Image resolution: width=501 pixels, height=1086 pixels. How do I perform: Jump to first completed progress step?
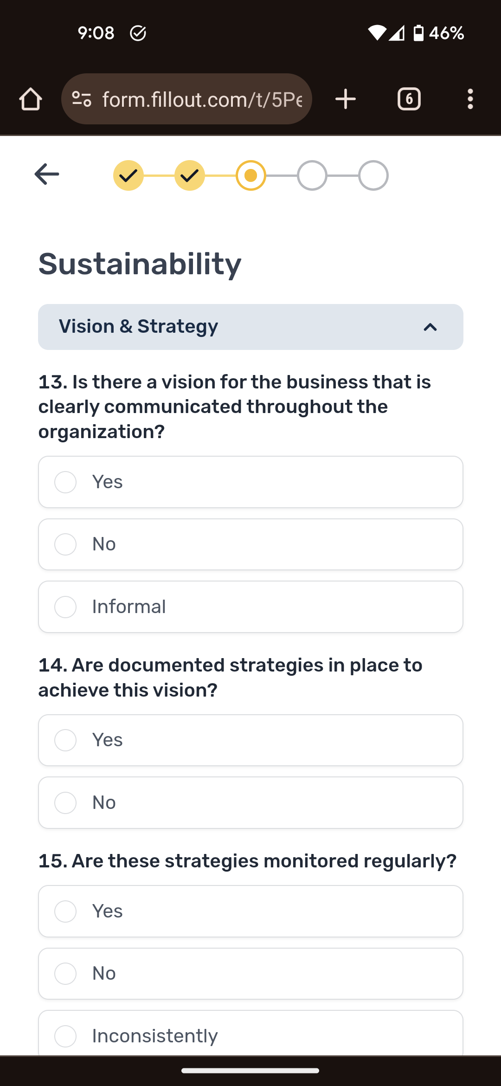128,175
